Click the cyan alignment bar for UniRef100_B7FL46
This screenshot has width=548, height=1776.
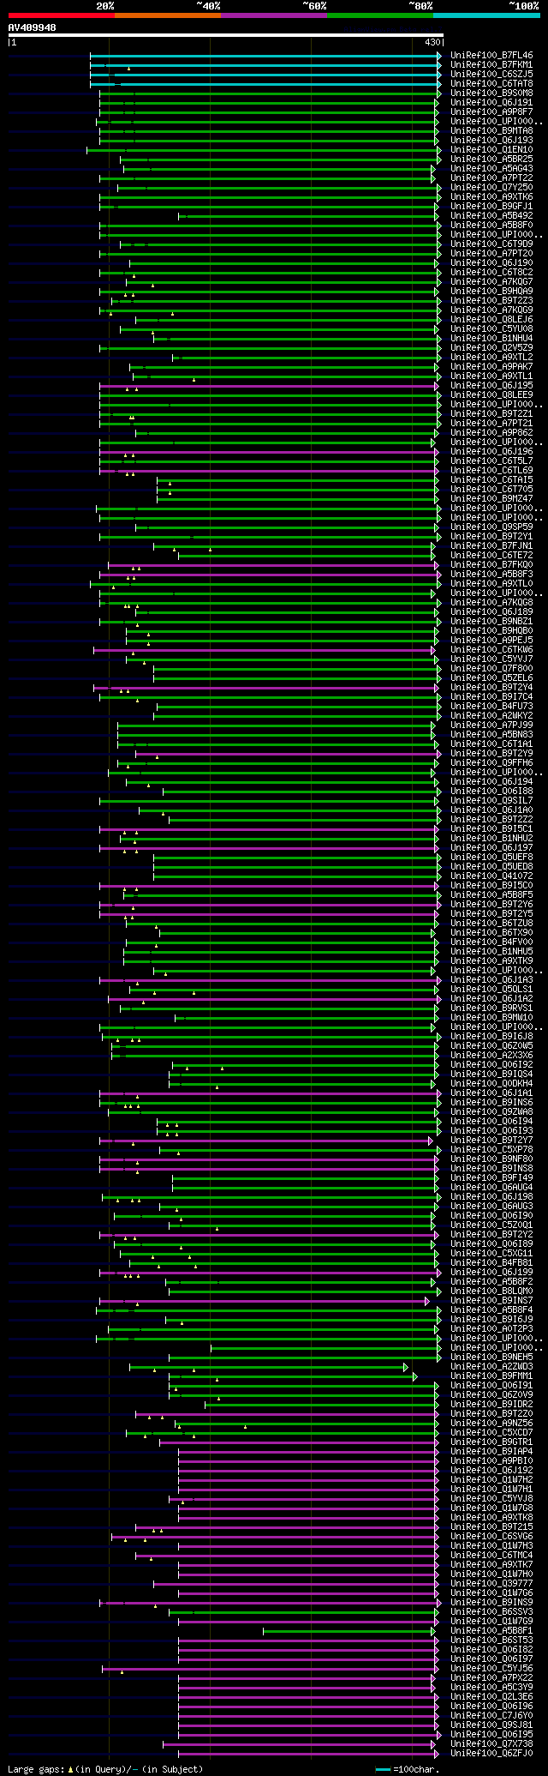(x=264, y=56)
